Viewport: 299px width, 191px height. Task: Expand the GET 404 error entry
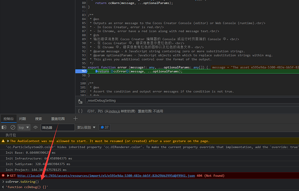[8, 175]
